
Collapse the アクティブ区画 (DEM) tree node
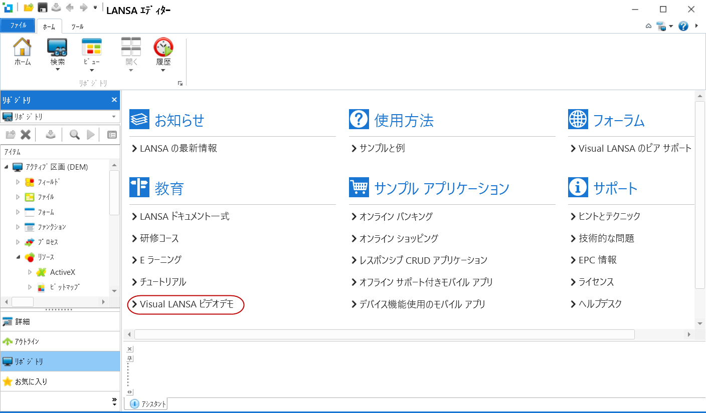6,167
